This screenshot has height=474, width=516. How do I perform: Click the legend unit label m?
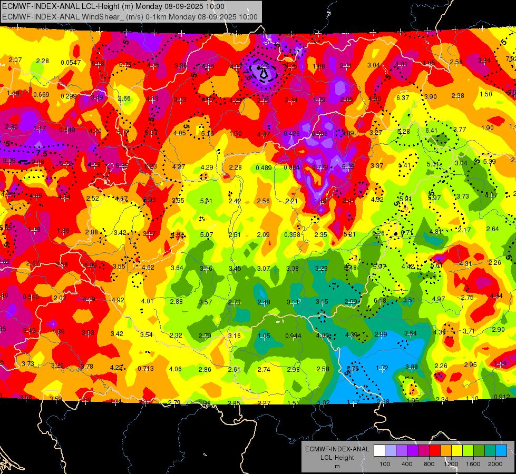[337, 467]
